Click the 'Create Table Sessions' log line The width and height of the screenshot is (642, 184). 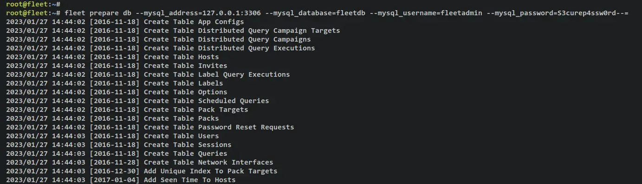(x=119, y=145)
